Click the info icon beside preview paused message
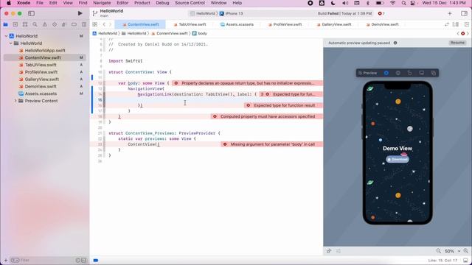The height and width of the screenshot is (265, 472). [395, 43]
